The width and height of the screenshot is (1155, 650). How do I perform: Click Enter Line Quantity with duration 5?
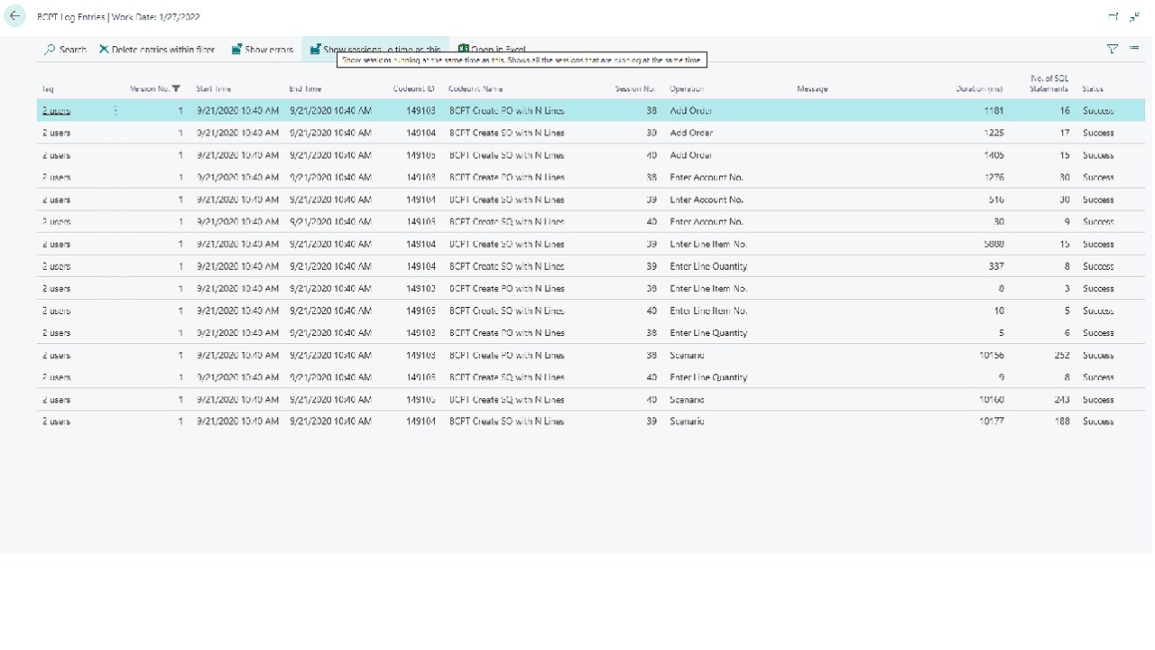(x=708, y=332)
